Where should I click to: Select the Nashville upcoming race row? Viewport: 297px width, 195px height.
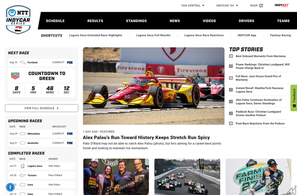click(x=42, y=143)
